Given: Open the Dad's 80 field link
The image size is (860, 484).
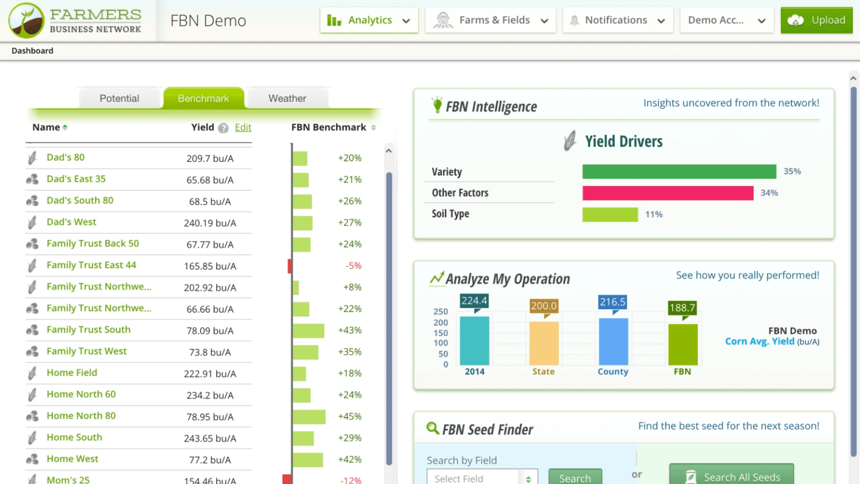Looking at the screenshot, I should point(66,158).
